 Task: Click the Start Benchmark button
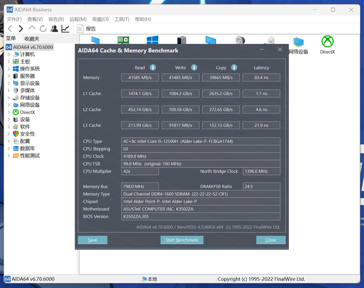[181, 240]
